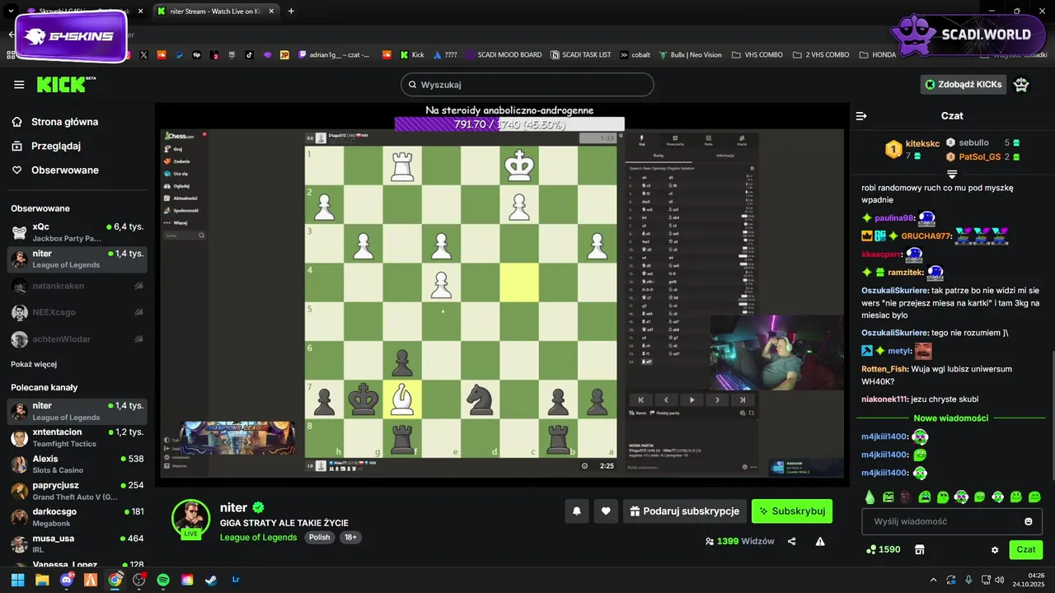
Task: Open SCADI TASK LIST bookmark
Action: [x=580, y=55]
